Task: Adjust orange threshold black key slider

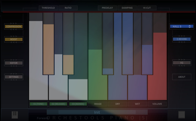Action: (49, 44)
